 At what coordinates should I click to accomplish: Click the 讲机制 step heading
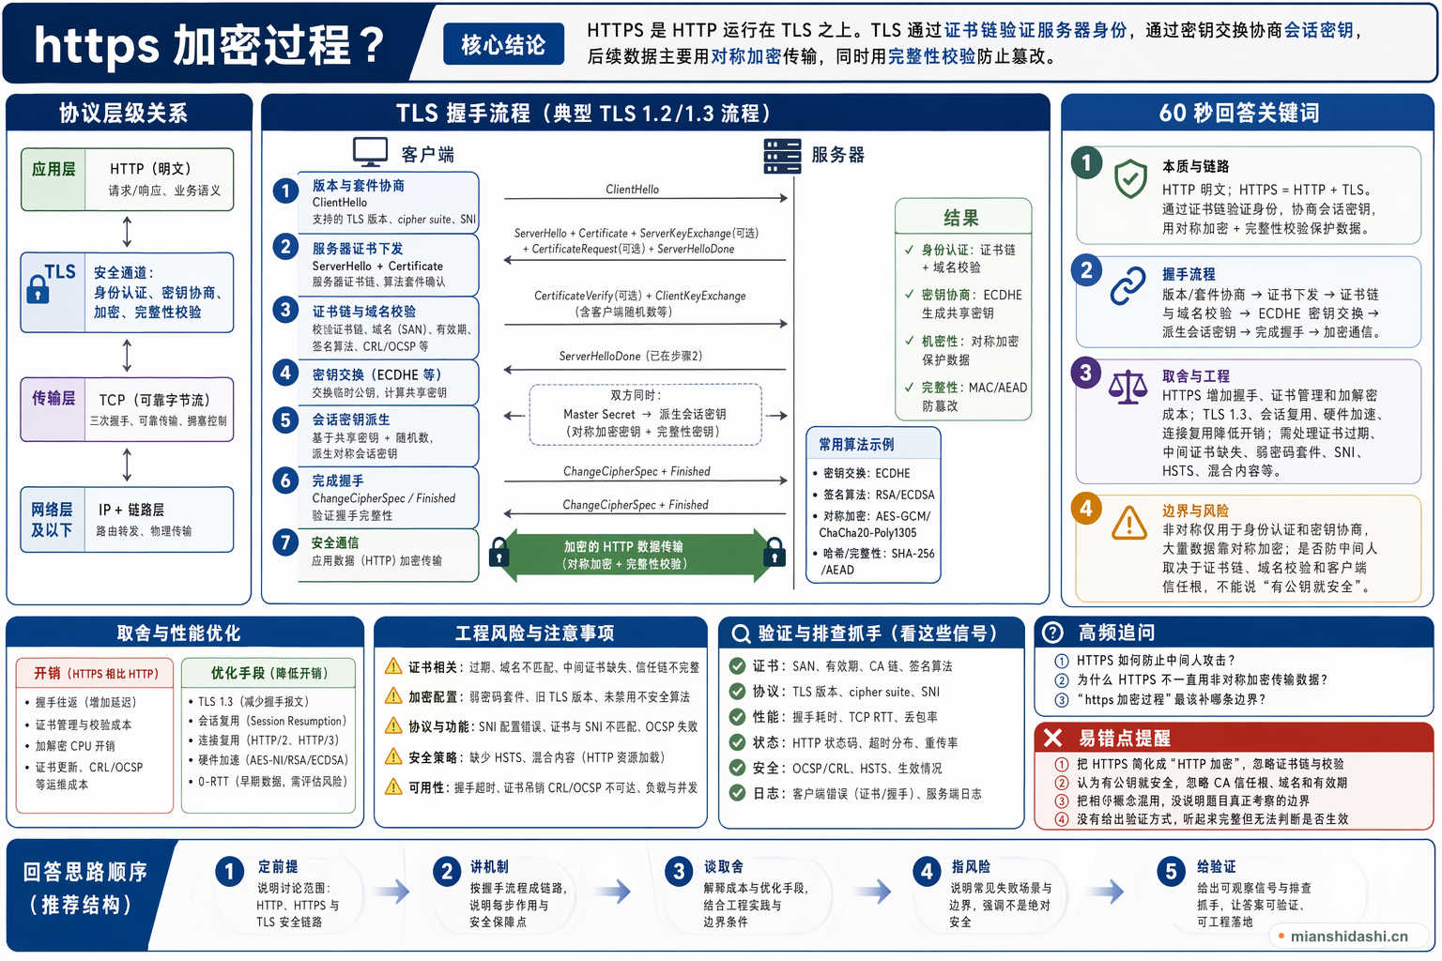coord(489,867)
